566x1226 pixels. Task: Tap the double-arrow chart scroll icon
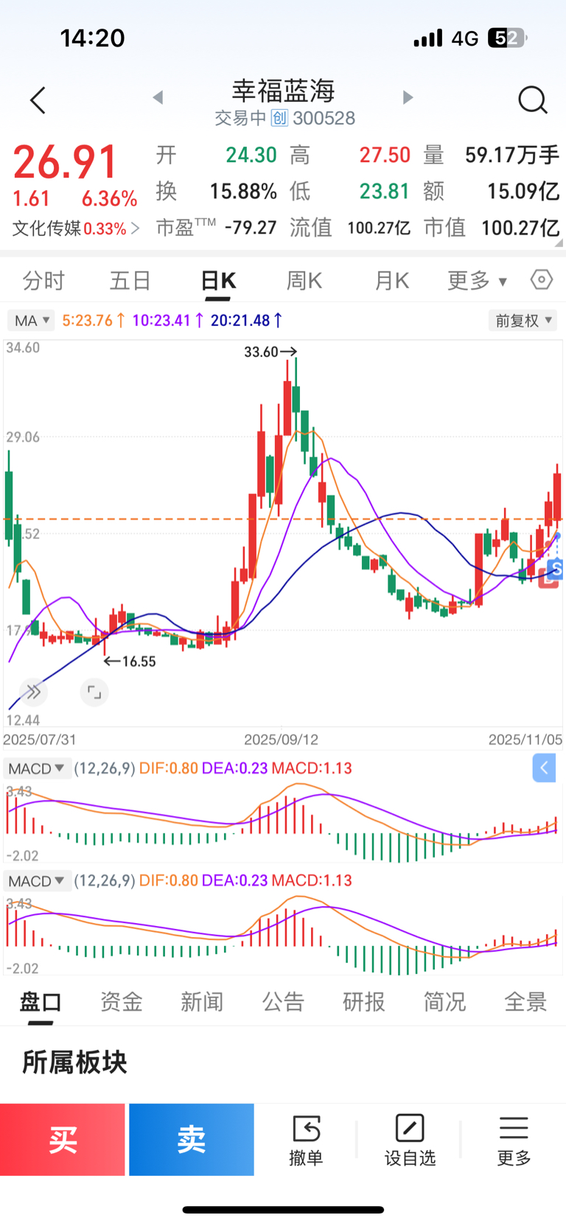(33, 692)
